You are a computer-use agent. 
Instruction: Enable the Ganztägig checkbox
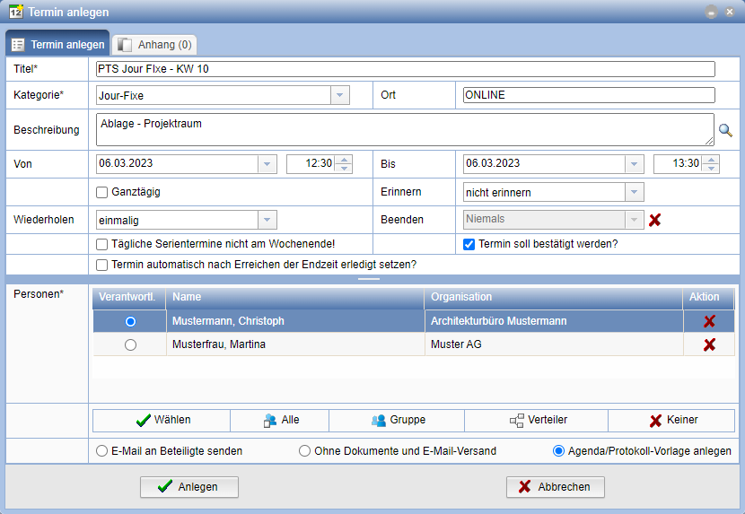tap(102, 192)
